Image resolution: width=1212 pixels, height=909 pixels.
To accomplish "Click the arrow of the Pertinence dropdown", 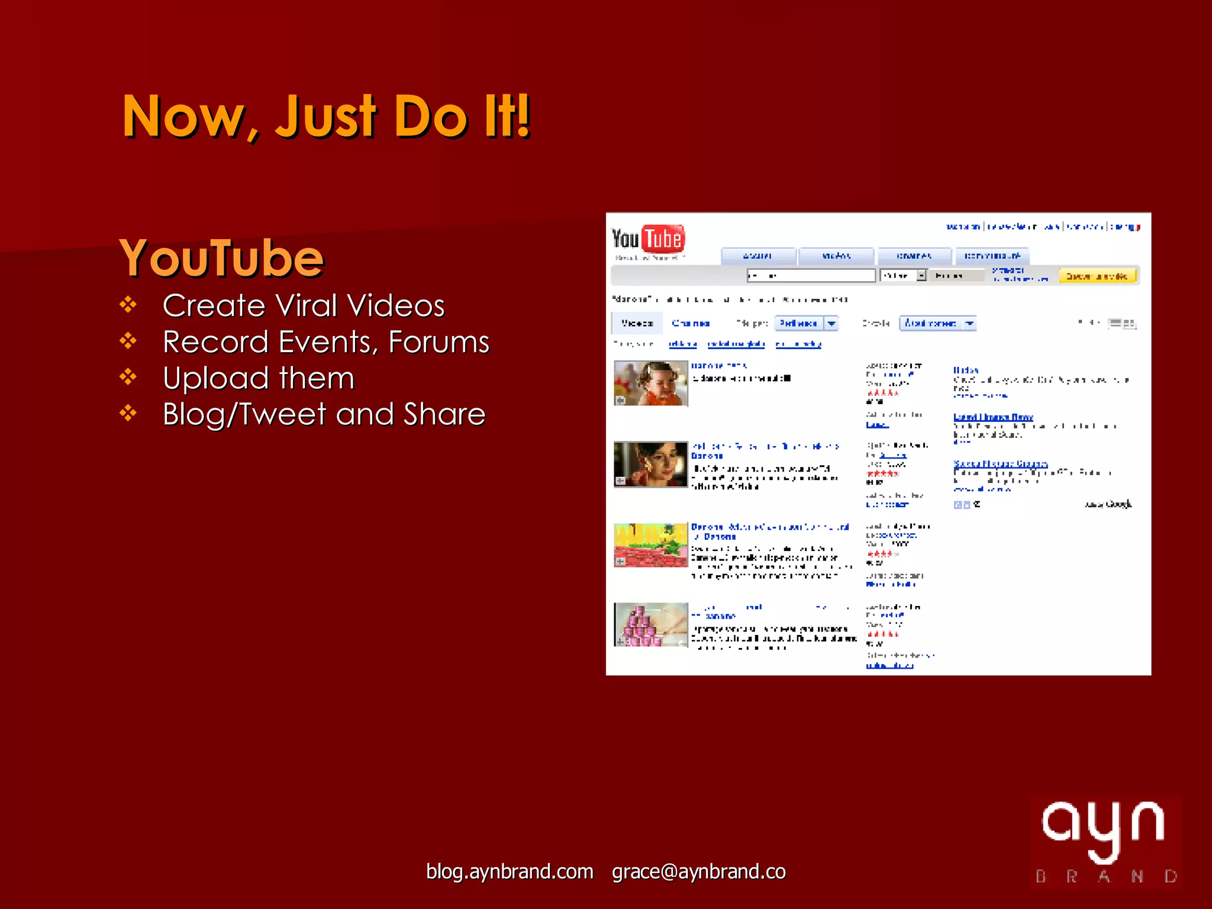I will tap(831, 323).
